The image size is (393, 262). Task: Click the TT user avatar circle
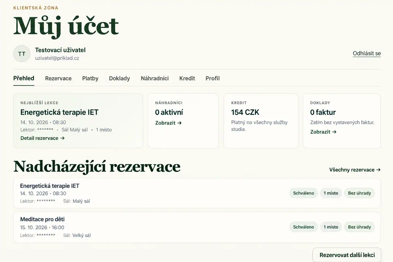(x=22, y=53)
